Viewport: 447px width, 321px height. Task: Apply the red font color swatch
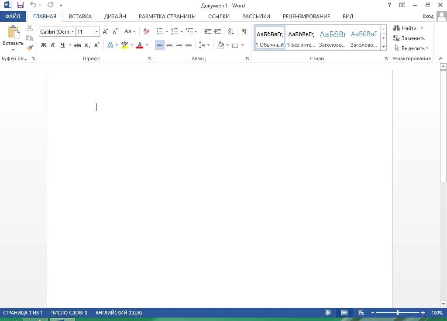[140, 45]
